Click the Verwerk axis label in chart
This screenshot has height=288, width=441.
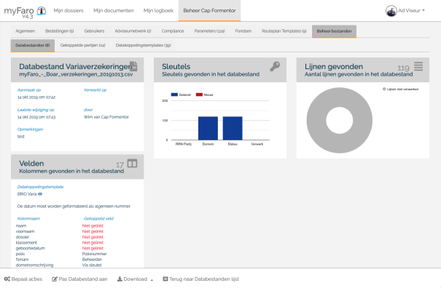[x=257, y=144]
